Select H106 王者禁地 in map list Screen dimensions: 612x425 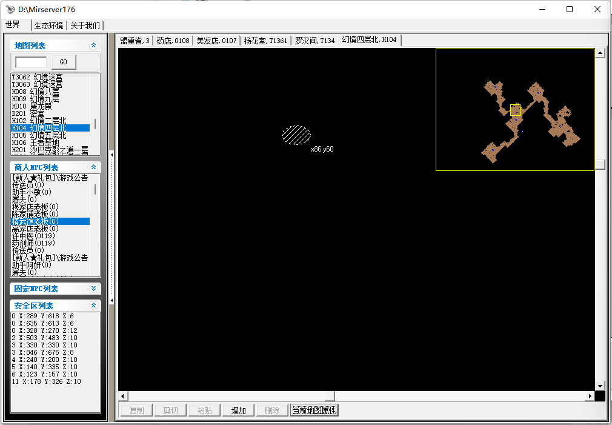[50, 142]
